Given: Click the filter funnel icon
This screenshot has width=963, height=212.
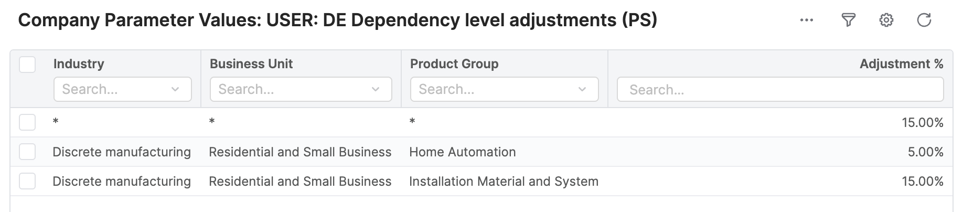Looking at the screenshot, I should pos(848,20).
